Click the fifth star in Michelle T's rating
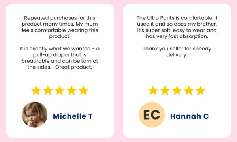 click(83, 90)
